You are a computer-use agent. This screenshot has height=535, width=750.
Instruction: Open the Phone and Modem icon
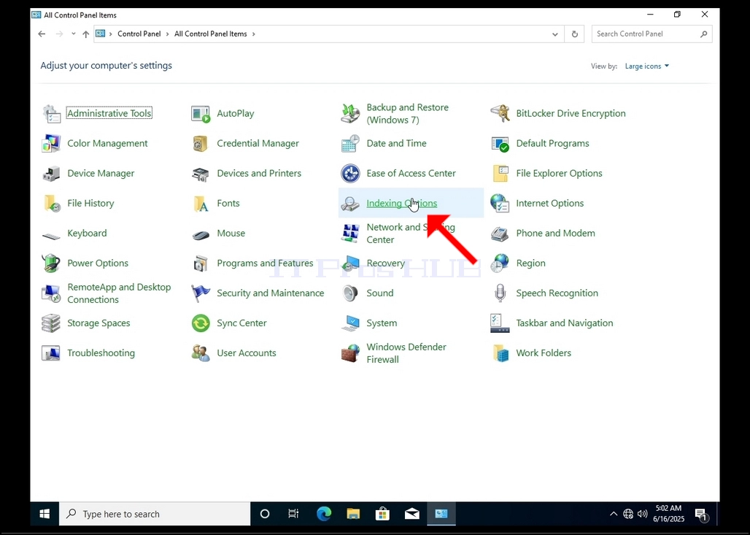(500, 233)
